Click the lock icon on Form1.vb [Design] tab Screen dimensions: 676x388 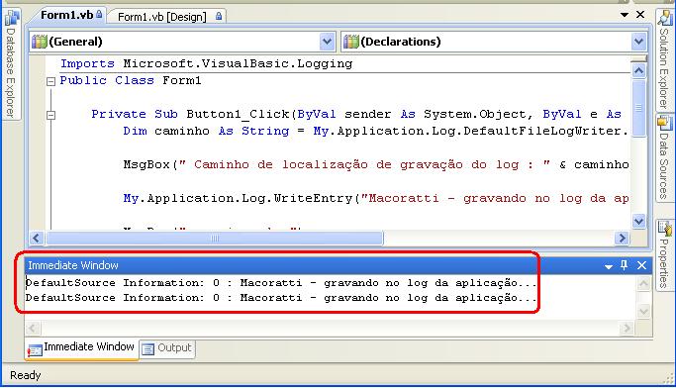click(219, 17)
